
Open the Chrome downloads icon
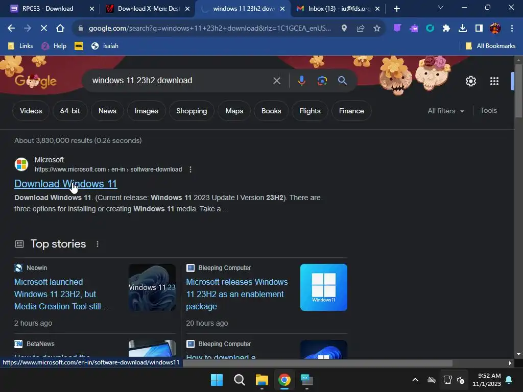tap(463, 29)
